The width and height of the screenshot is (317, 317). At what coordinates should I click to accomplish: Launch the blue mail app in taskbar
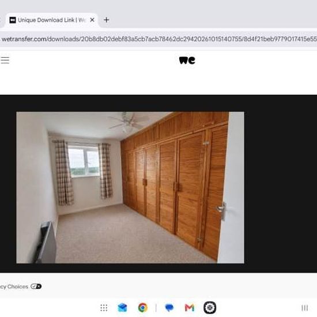click(122, 308)
